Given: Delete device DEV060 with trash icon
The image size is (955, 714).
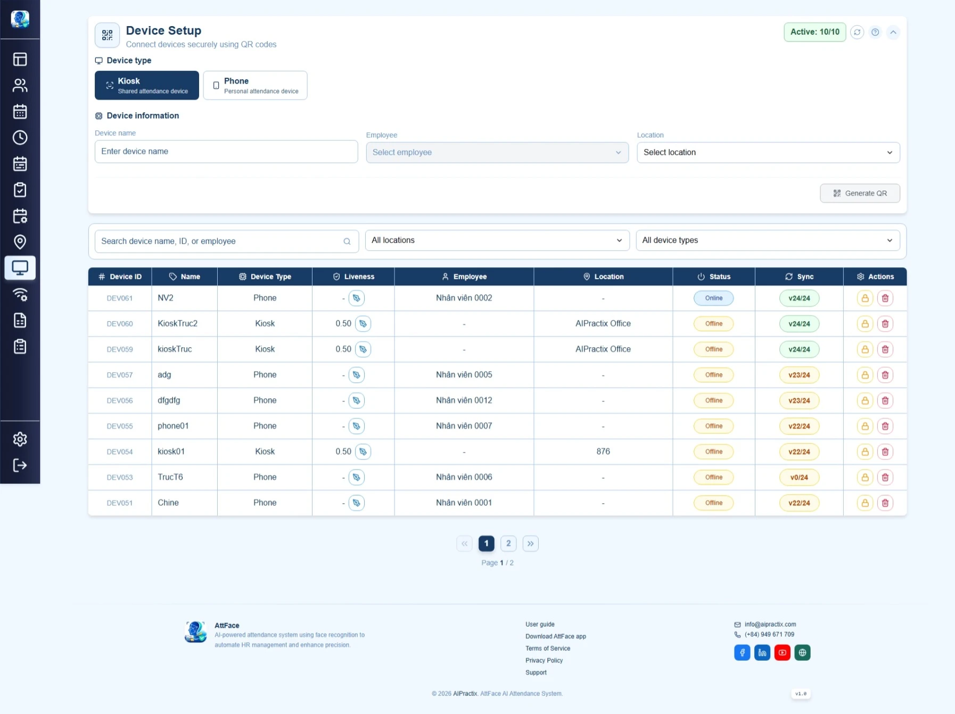Looking at the screenshot, I should (x=885, y=324).
